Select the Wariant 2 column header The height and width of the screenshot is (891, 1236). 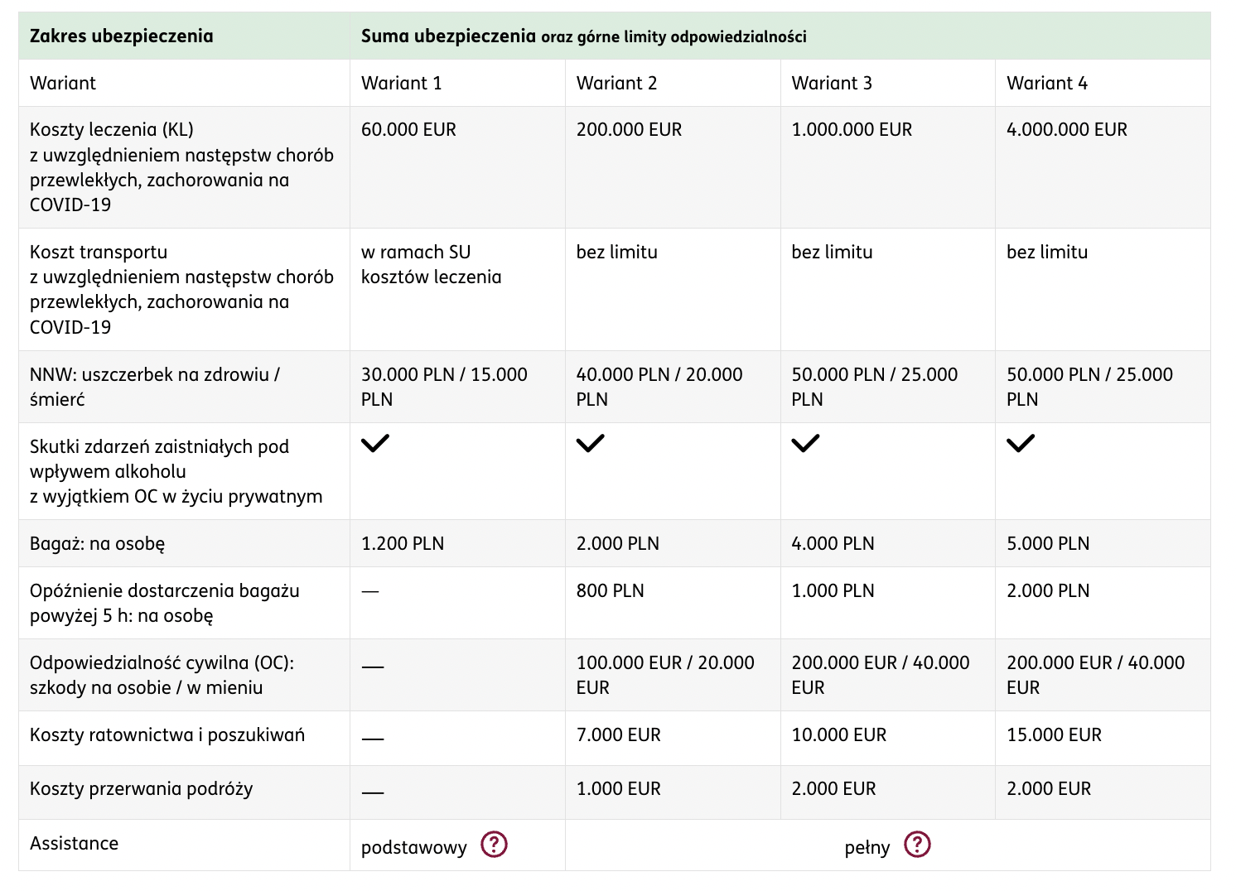pos(617,83)
